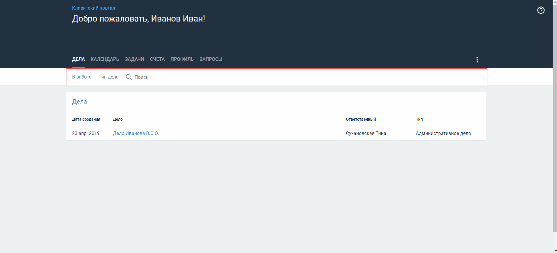Viewport: 557px width, 253px height.
Task: Click the 'Тип' column header
Action: pyautogui.click(x=419, y=120)
